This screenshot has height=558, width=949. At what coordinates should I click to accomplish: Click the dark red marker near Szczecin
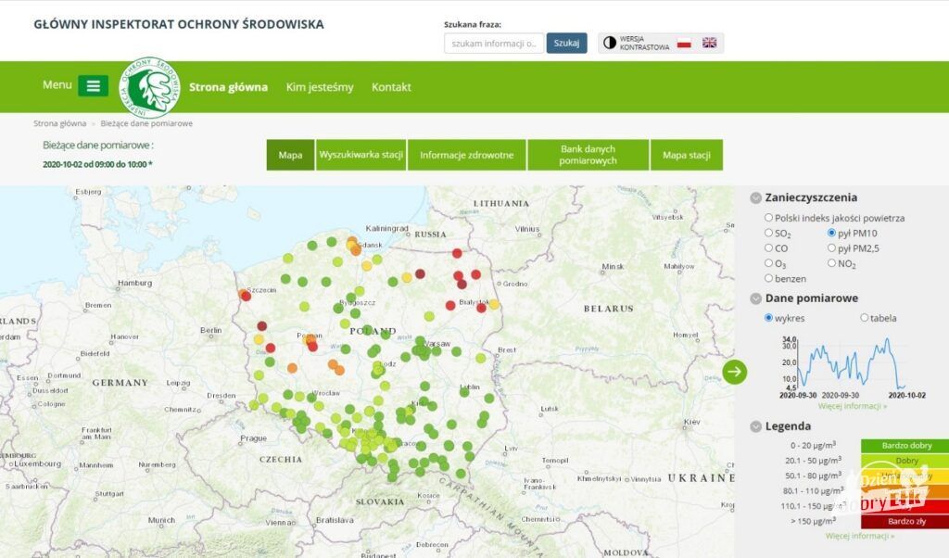pyautogui.click(x=245, y=296)
